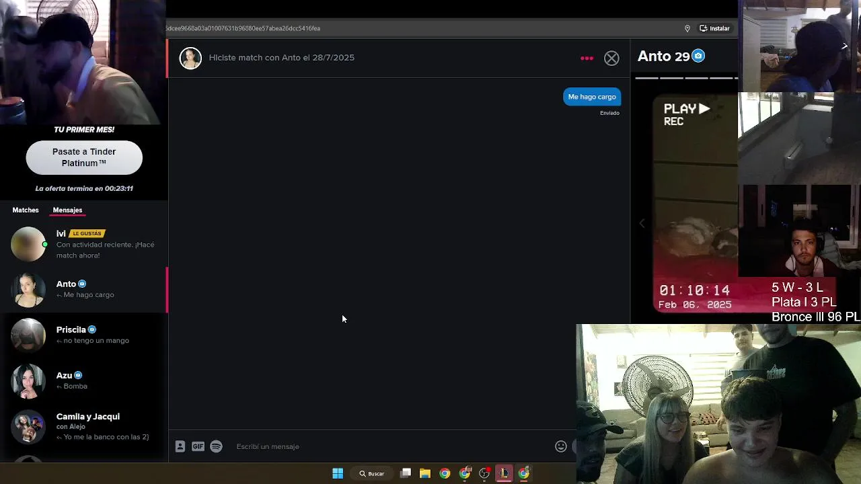Screen dimensions: 861x484
Task: Open the Ivi 'Le gustás' conversation row
Action: [84, 244]
